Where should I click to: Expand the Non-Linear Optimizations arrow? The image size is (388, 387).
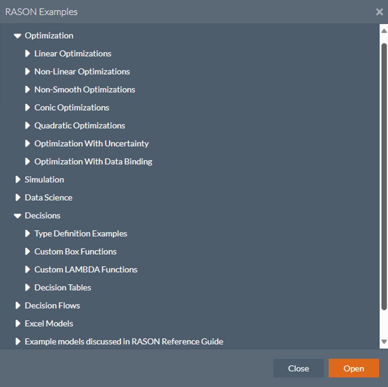tap(27, 71)
